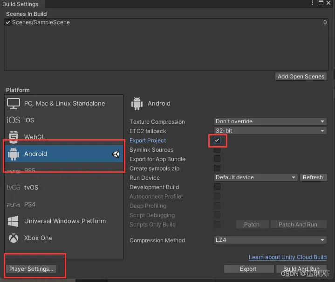The height and width of the screenshot is (282, 335).
Task: Click the Android robot icon in platform list
Action: (x=14, y=154)
